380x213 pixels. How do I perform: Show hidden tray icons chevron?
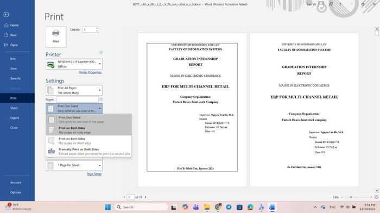[x=315, y=207]
